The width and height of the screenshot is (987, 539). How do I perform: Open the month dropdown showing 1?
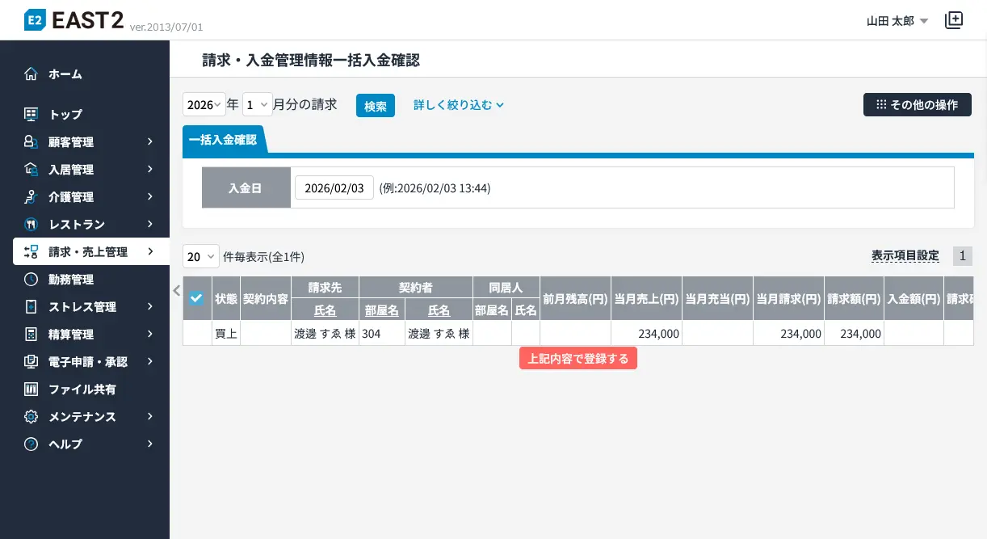pos(257,105)
